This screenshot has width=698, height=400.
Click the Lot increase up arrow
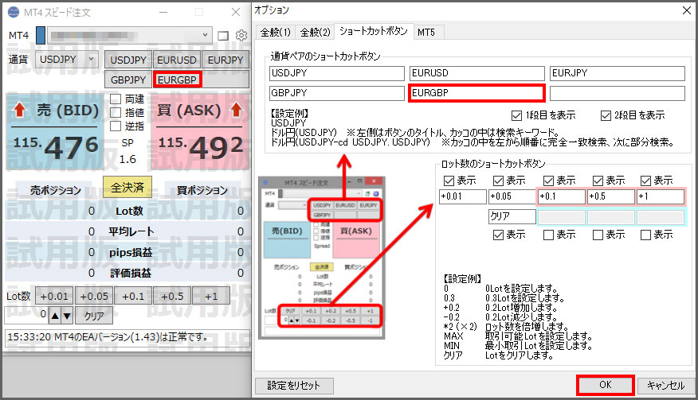[x=55, y=316]
